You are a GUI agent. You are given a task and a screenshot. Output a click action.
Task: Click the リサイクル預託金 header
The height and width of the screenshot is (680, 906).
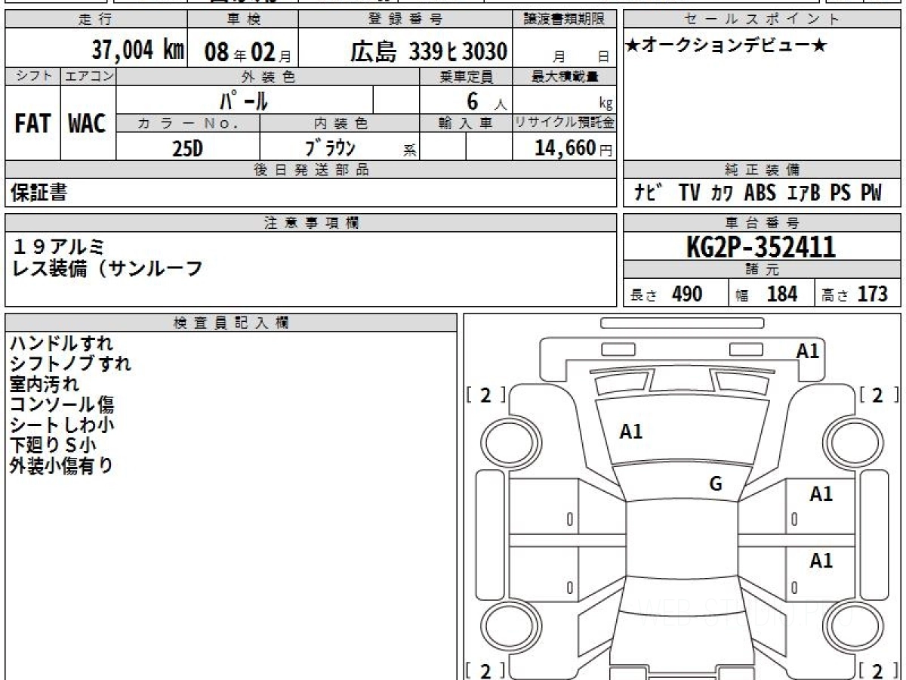coord(565,123)
